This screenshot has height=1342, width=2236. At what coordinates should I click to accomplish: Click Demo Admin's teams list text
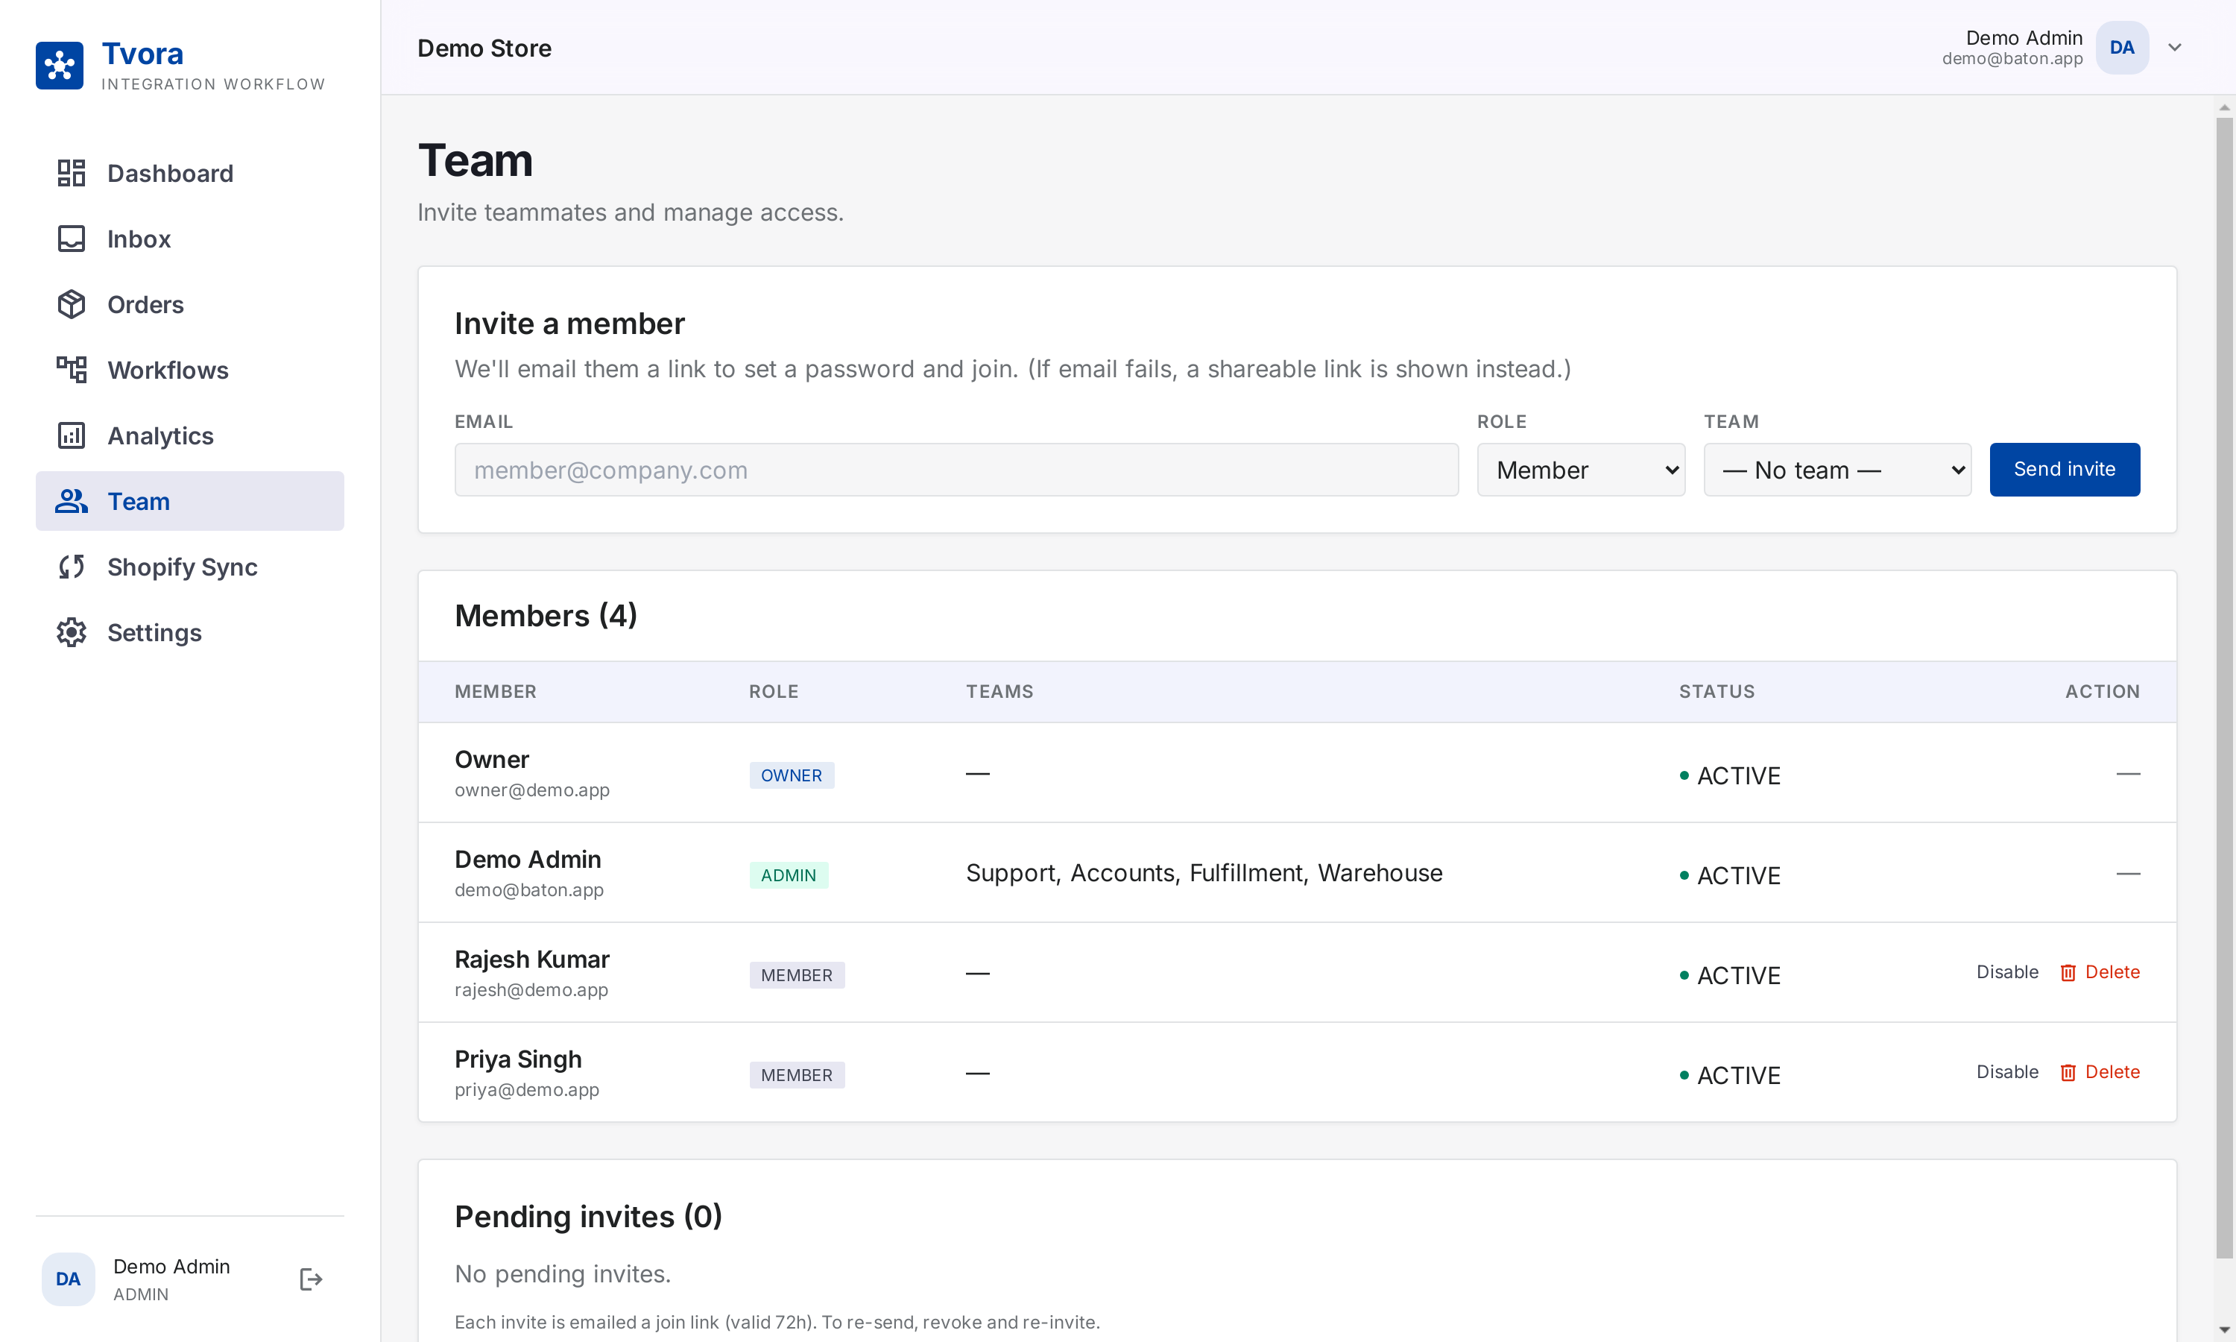(x=1204, y=872)
